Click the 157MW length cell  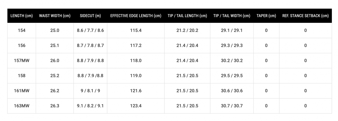(x=22, y=60)
